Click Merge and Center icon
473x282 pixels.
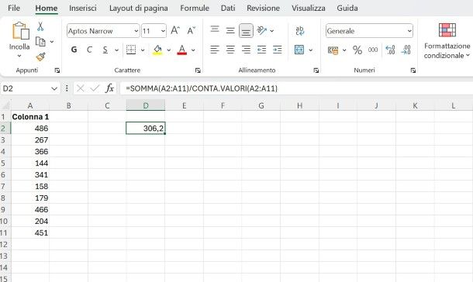tap(299, 50)
